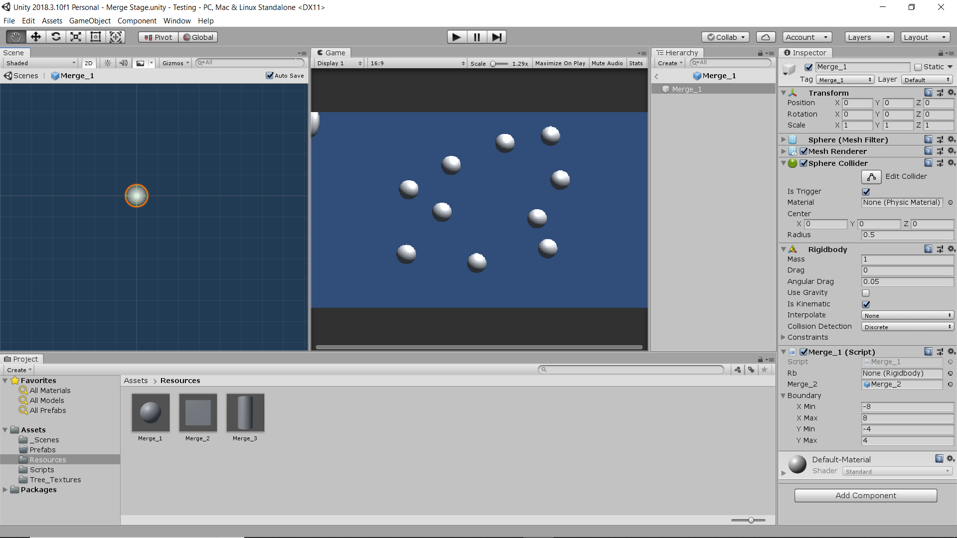957x538 pixels.
Task: Open the Layout dropdown
Action: (x=925, y=37)
